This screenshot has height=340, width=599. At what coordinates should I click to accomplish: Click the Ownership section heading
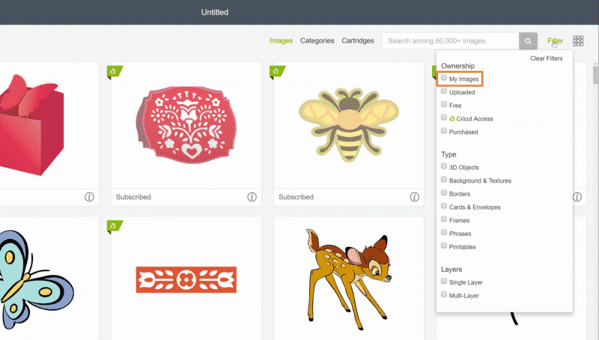[457, 66]
